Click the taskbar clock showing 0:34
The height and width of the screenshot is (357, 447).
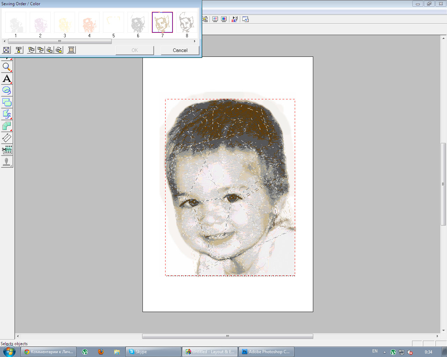pyautogui.click(x=428, y=352)
